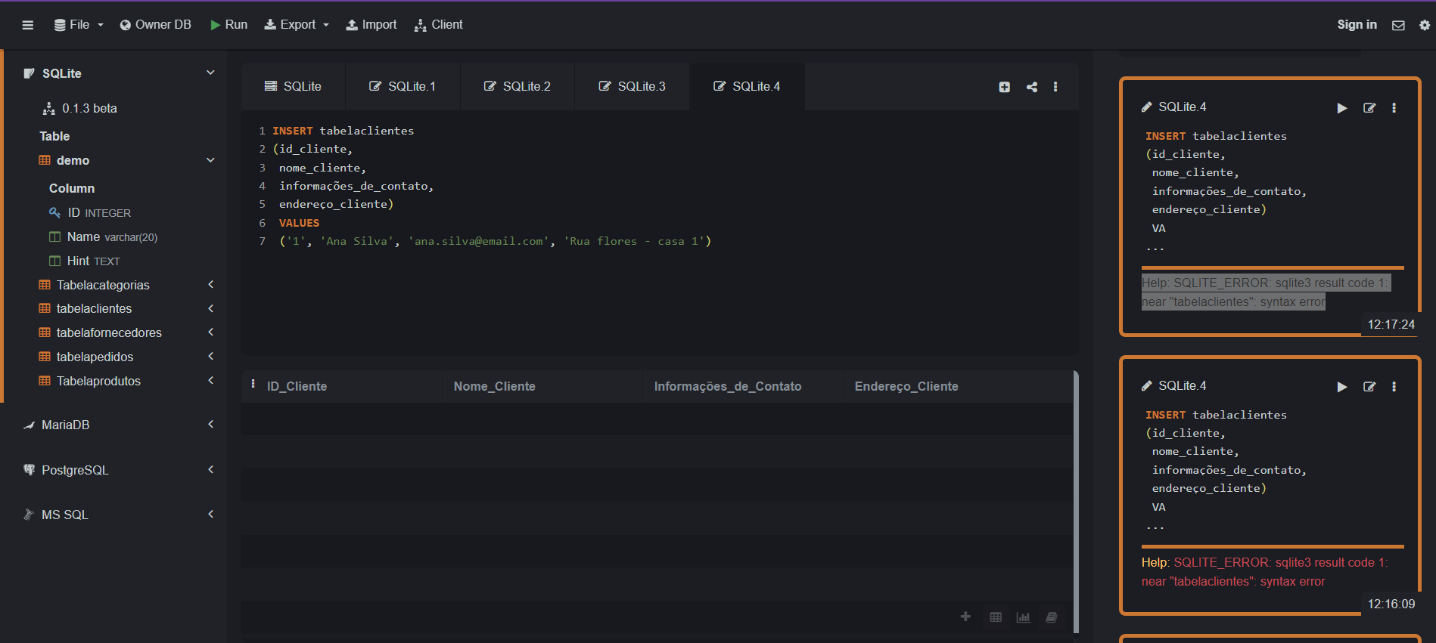The image size is (1436, 643).
Task: Expand the tabelaclientes table
Action: pyautogui.click(x=210, y=308)
